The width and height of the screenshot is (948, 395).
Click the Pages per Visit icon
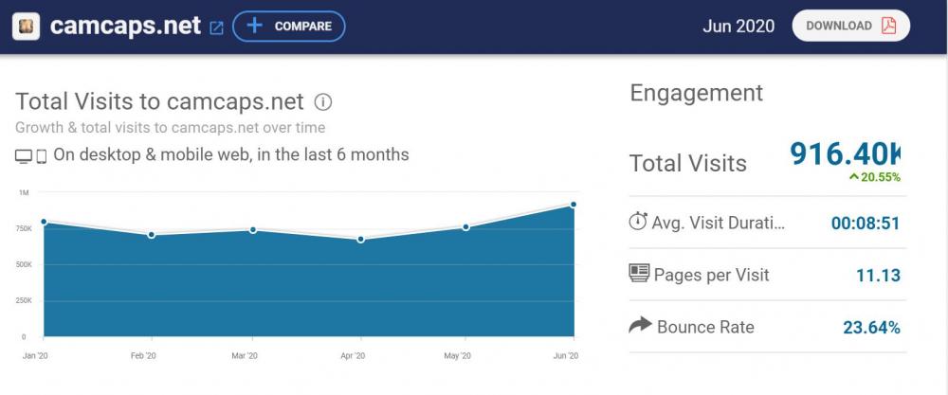coord(639,274)
